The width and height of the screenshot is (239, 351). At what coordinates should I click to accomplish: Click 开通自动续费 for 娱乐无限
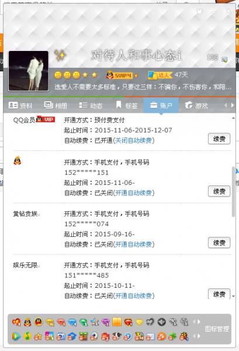pos(133,295)
